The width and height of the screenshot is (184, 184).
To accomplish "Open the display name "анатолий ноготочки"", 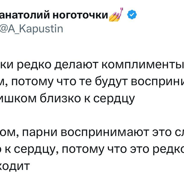I will 54,15.
